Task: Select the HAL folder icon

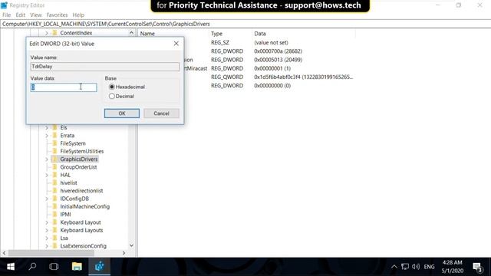Action: coord(54,175)
